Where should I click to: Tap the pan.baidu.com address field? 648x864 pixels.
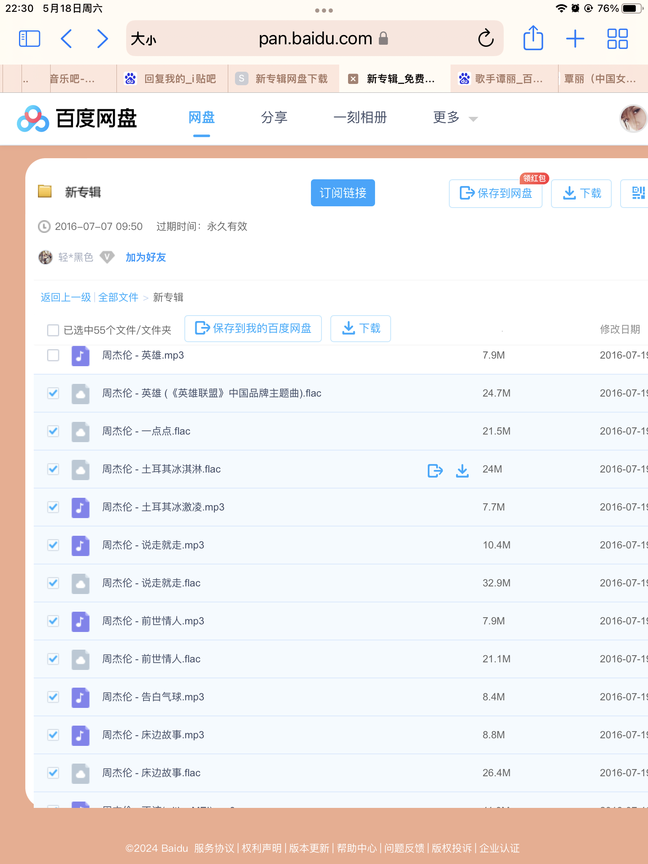[315, 38]
